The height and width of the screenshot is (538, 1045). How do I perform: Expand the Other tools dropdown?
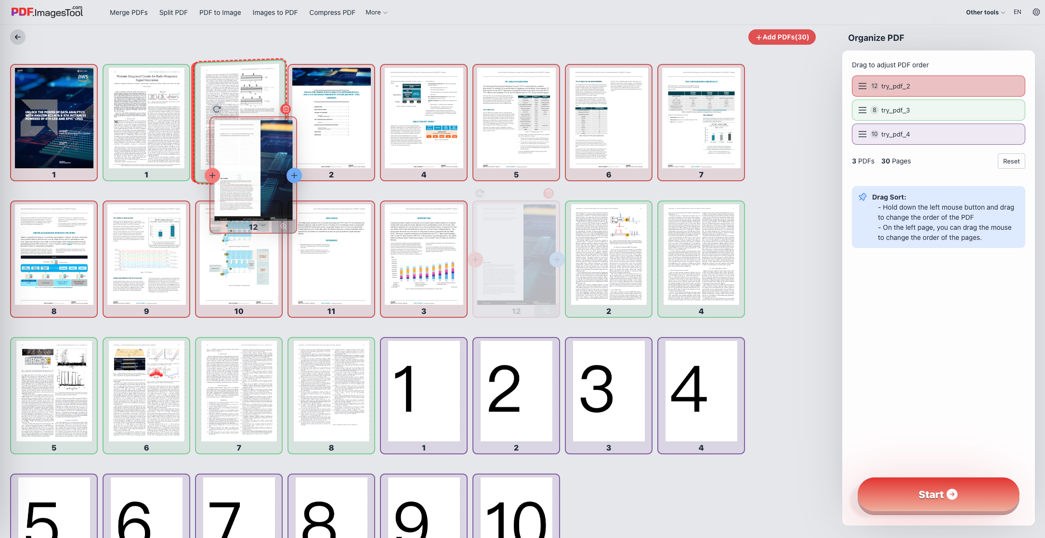[985, 13]
